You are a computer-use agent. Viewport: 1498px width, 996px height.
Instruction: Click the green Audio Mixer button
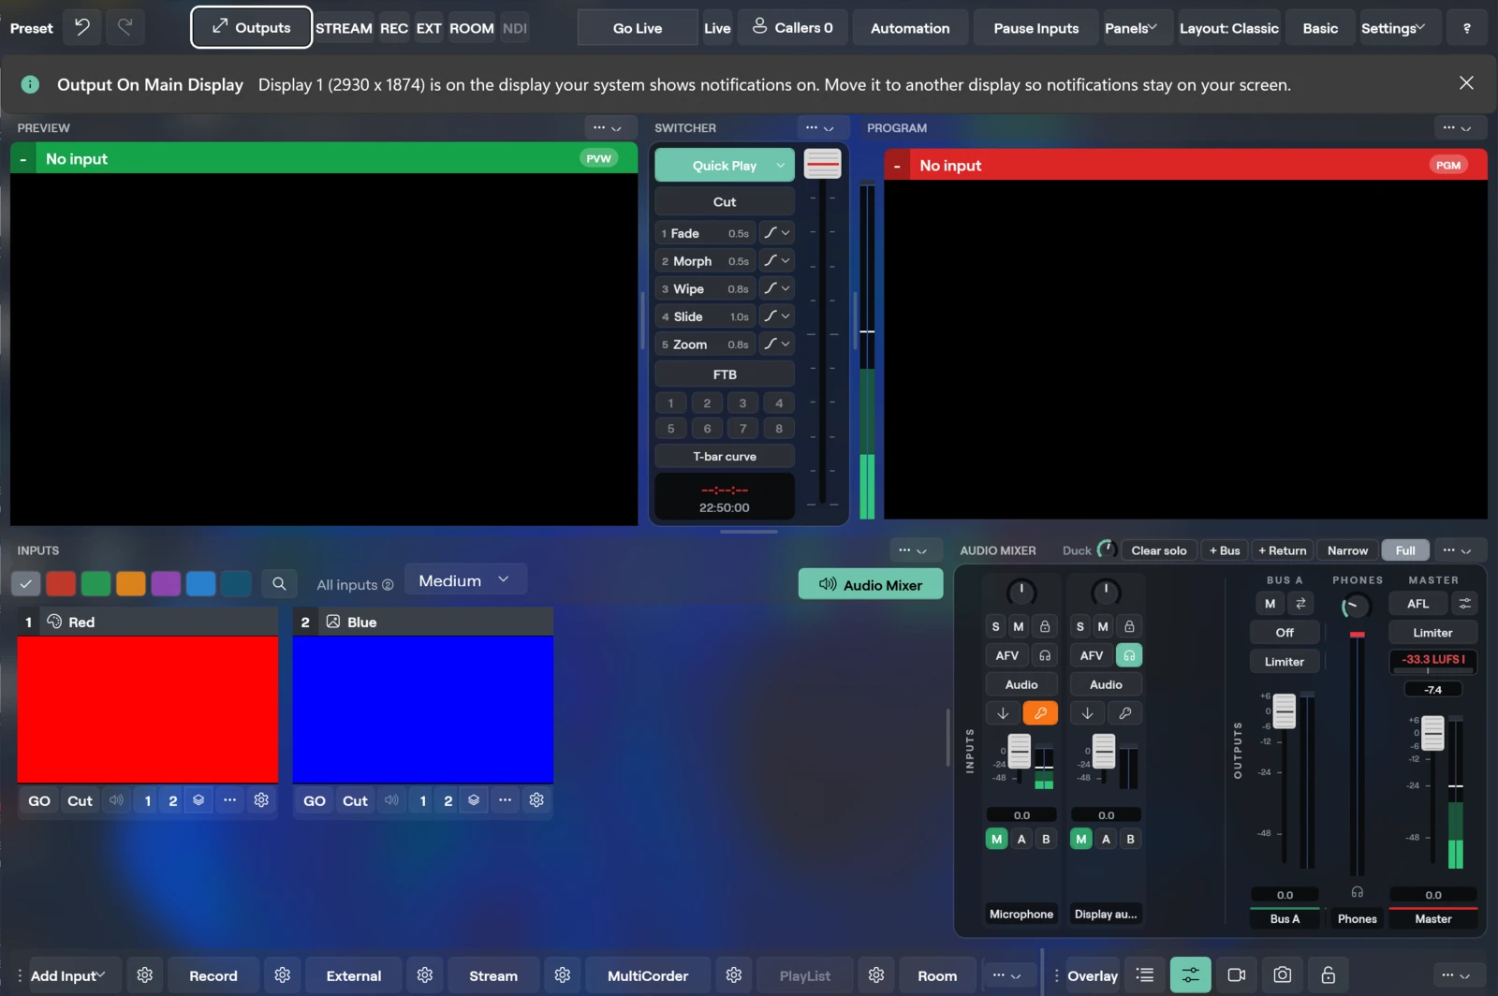871,584
